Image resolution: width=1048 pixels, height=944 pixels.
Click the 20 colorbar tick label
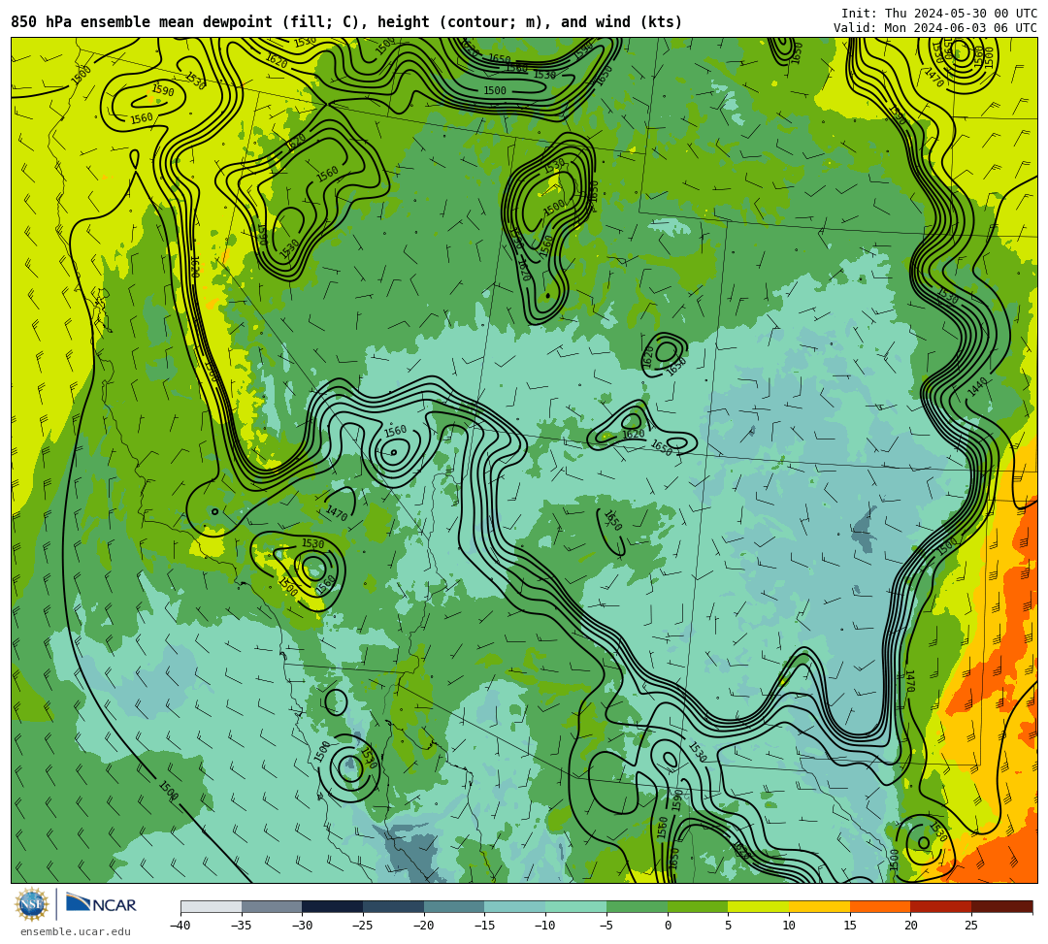point(910,926)
